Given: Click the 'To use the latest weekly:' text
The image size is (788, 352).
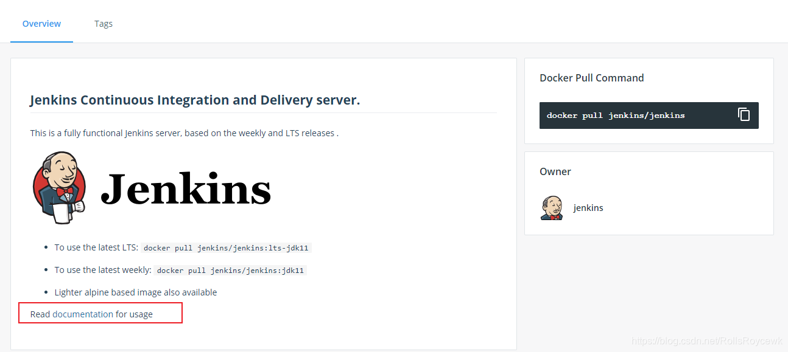Looking at the screenshot, I should 103,270.
